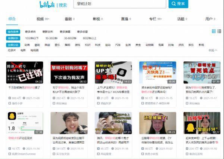The image size is (224, 159).
Task: Open thumbnail video with 14:03 duration
Action: [x=113, y=73]
